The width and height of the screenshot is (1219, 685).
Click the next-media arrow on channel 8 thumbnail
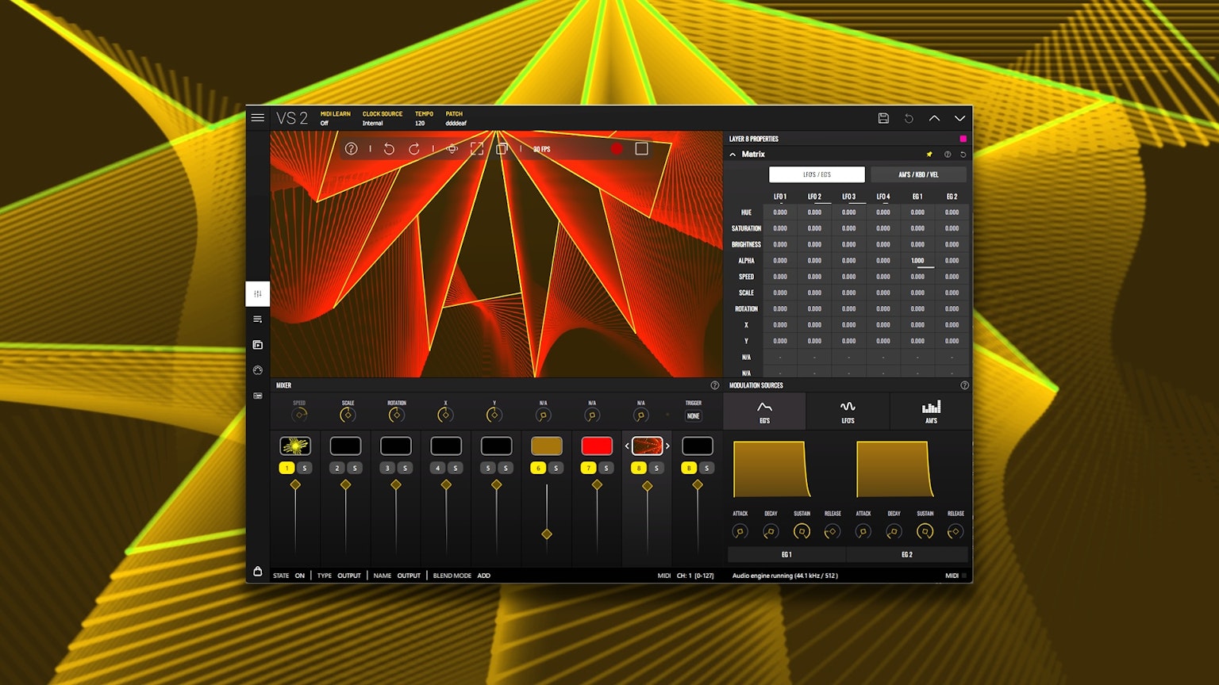coord(668,446)
